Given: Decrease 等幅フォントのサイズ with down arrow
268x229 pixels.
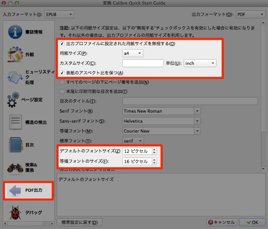Looking at the screenshot, I should pyautogui.click(x=154, y=163).
